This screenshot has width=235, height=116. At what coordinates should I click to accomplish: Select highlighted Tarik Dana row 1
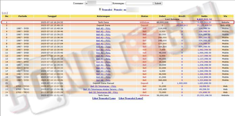(118, 22)
